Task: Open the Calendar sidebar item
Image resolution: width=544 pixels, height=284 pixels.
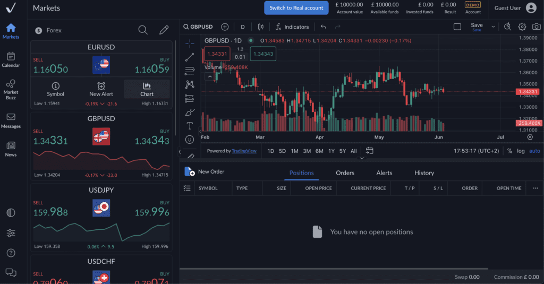Action: coord(11,59)
